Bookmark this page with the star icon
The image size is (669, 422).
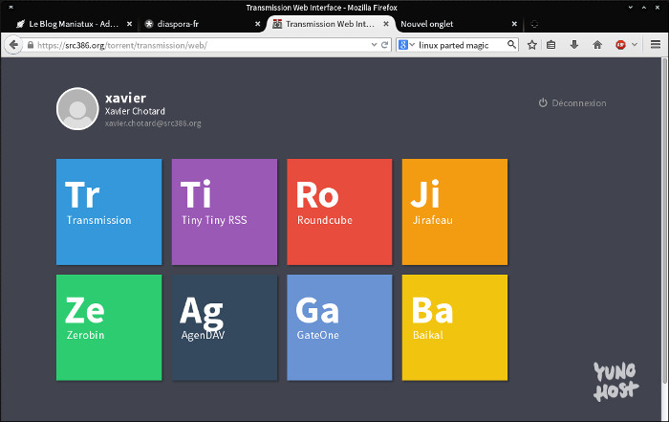531,45
